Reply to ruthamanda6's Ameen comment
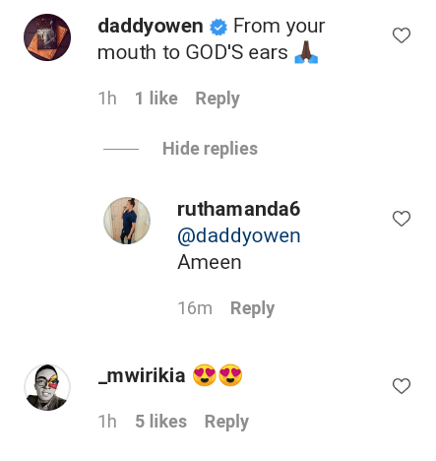This screenshot has height=461, width=436. coord(252,308)
